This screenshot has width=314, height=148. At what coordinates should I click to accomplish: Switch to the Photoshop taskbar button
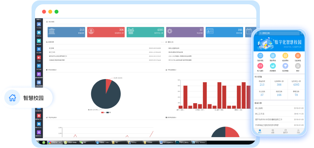click(183, 143)
